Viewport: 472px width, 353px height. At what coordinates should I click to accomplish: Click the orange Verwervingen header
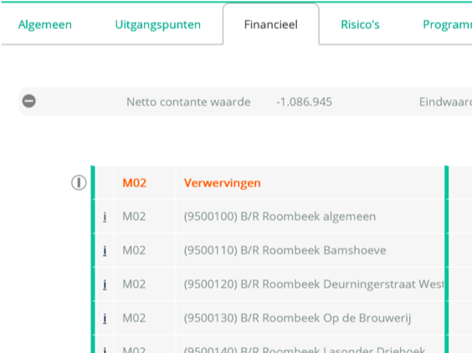[222, 183]
